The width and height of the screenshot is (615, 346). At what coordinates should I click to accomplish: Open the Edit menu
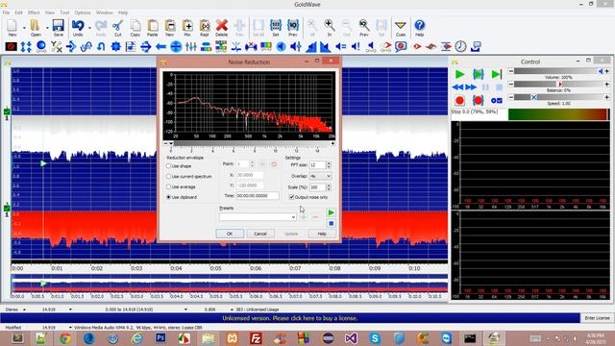[x=18, y=12]
